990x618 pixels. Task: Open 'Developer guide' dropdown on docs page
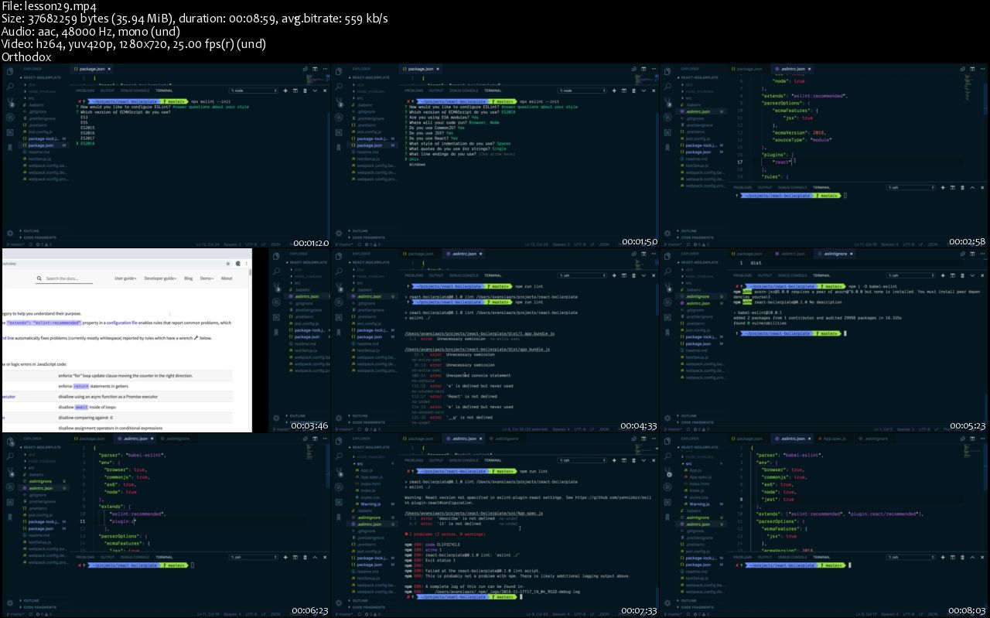tap(160, 278)
